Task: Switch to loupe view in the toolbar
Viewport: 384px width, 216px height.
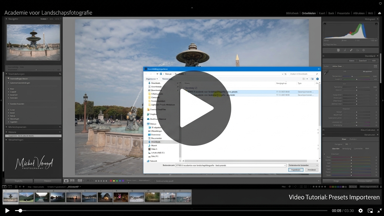Action: coord(66,181)
